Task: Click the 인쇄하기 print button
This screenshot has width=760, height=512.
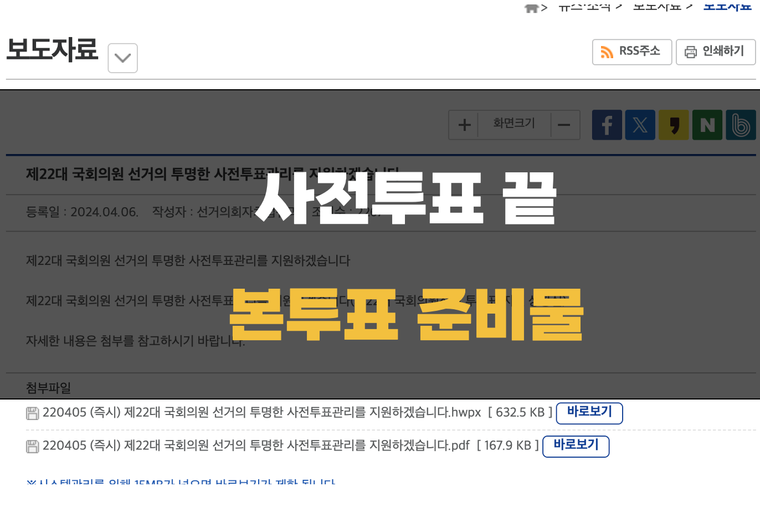Action: [x=716, y=52]
